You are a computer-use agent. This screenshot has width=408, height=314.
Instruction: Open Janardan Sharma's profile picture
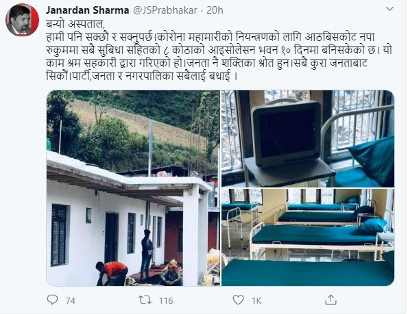(x=23, y=20)
